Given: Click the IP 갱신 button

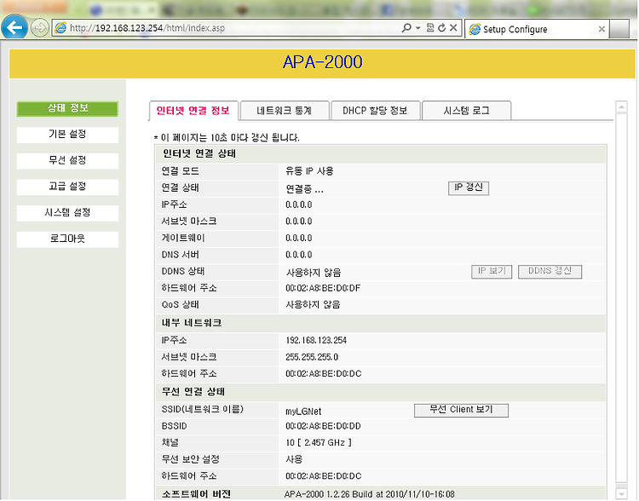Looking at the screenshot, I should [x=469, y=188].
